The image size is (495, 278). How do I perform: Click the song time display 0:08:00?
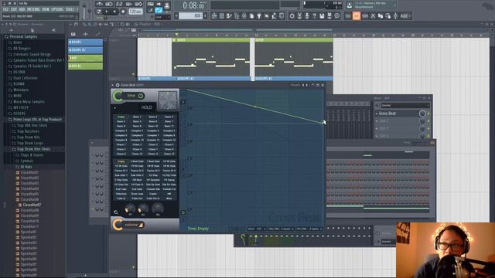coord(193,5)
